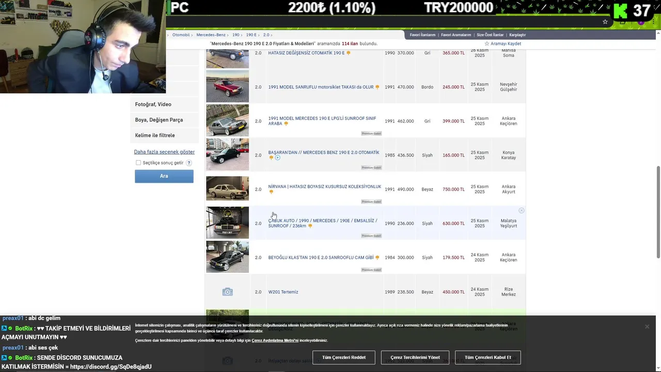Image resolution: width=661 pixels, height=372 pixels.
Task: Open Favori İlanlarım menu item
Action: [x=422, y=35]
